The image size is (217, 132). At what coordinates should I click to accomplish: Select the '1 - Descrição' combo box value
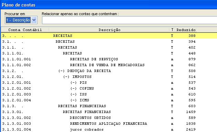click(18, 20)
